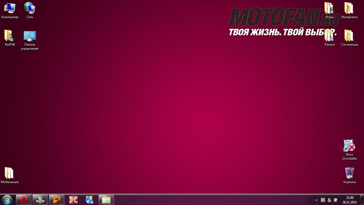Click the green house network tray icon
The height and width of the screenshot is (205, 364).
329,200
